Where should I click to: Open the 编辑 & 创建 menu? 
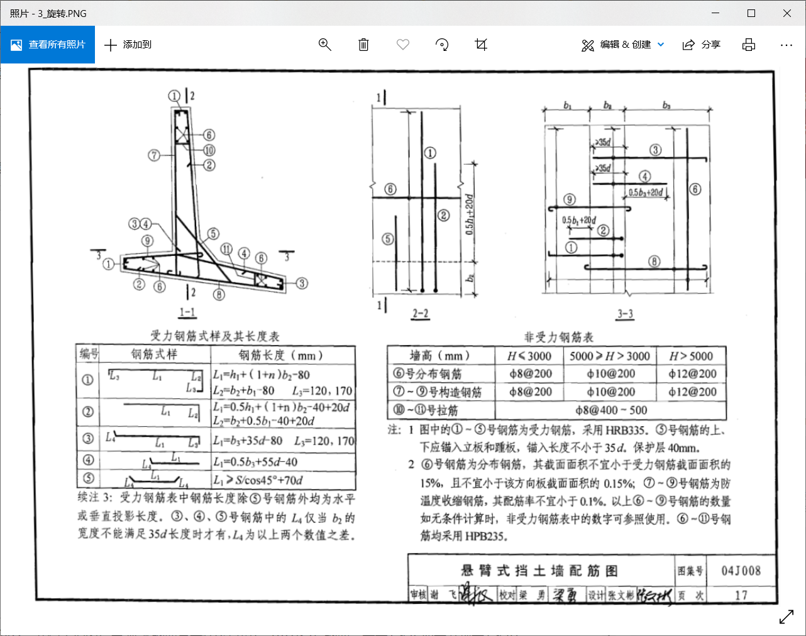623,45
